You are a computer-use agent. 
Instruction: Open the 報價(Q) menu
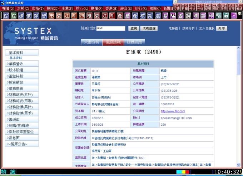8,8
